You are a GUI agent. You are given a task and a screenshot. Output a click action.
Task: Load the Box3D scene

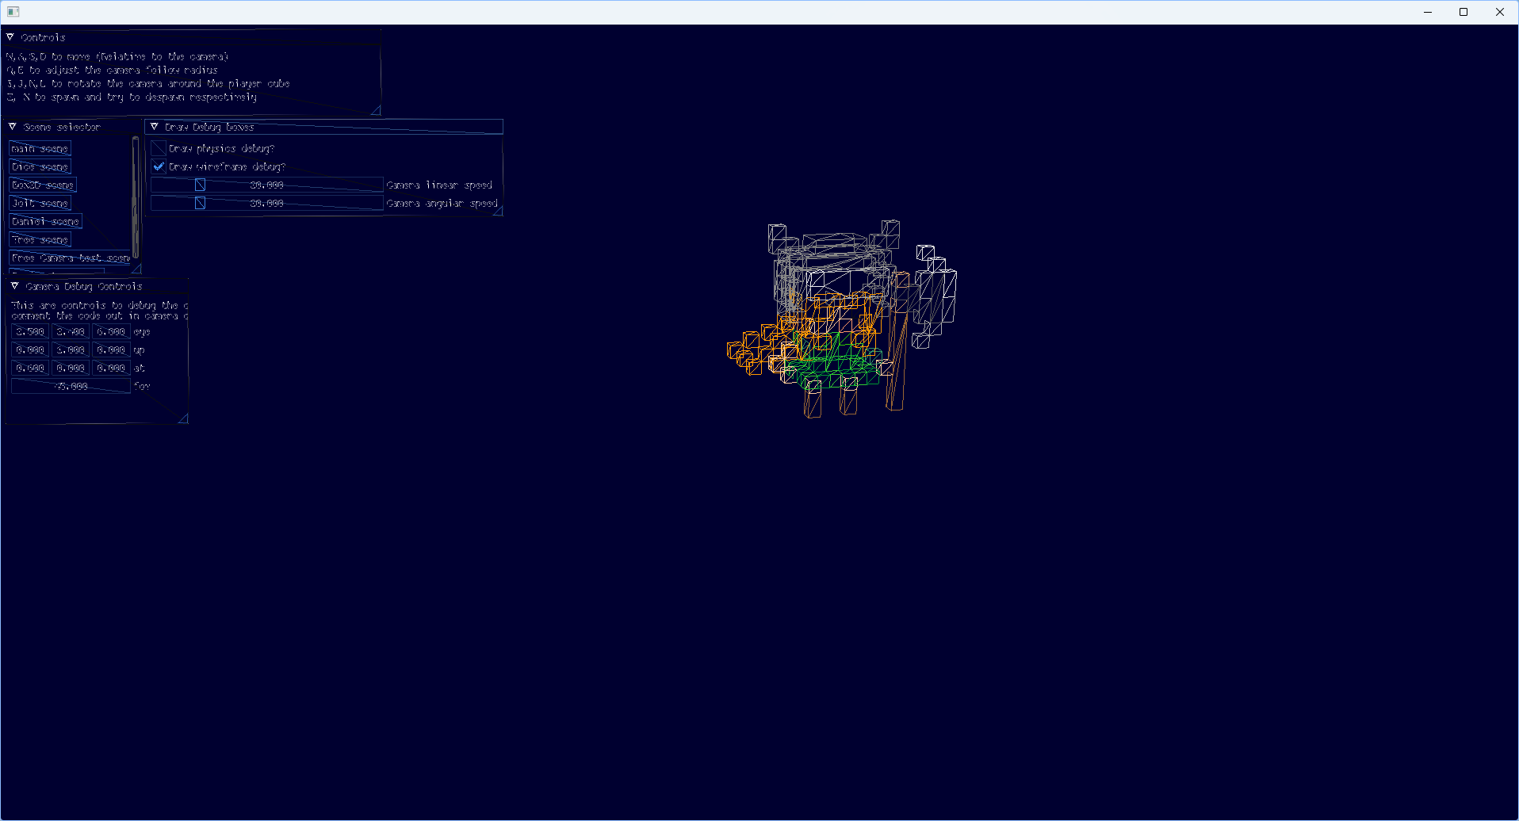43,185
